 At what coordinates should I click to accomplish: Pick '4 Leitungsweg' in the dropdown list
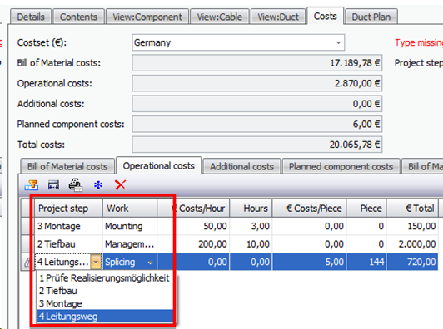pos(105,317)
